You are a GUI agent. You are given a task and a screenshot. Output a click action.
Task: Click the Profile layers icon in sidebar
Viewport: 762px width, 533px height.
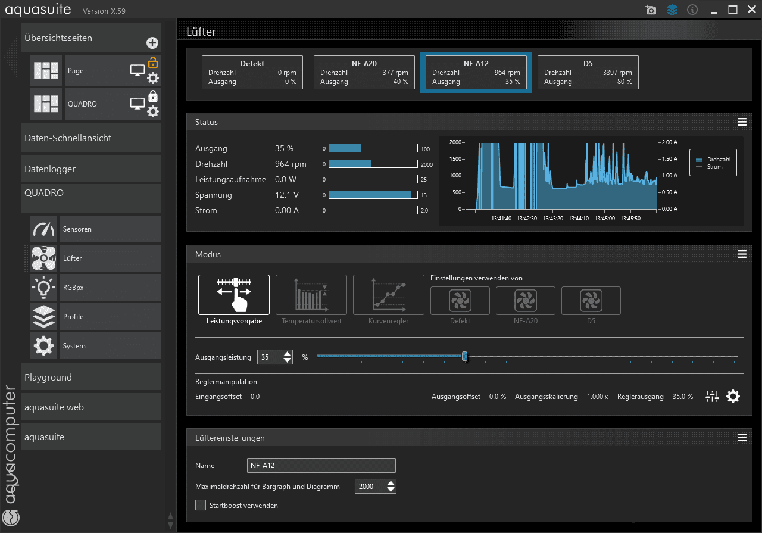[x=44, y=317]
